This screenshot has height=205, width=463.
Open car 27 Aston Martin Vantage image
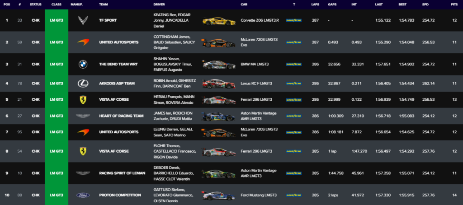click(218, 116)
